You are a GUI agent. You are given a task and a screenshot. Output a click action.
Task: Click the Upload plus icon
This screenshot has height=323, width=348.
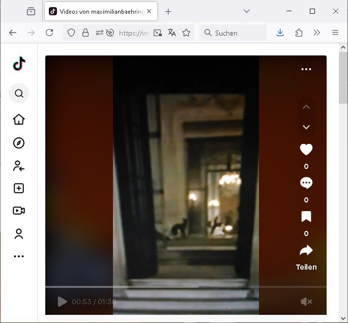[x=19, y=188]
